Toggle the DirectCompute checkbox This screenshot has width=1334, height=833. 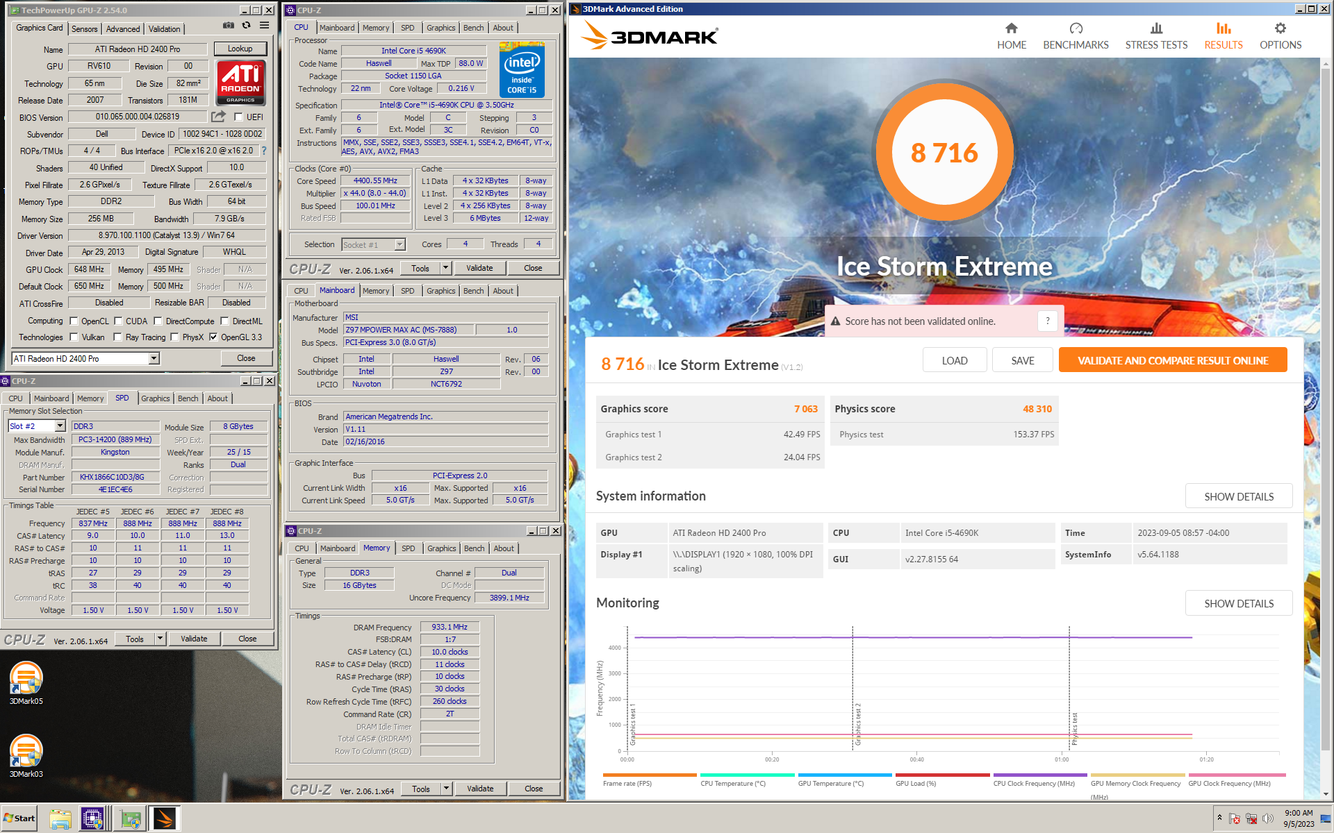coord(158,321)
